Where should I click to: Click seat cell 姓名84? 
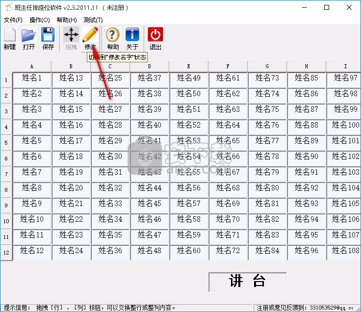267,252
